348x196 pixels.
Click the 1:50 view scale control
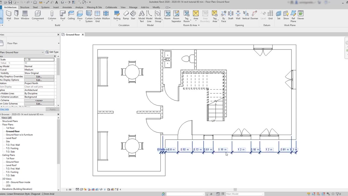[69, 189]
